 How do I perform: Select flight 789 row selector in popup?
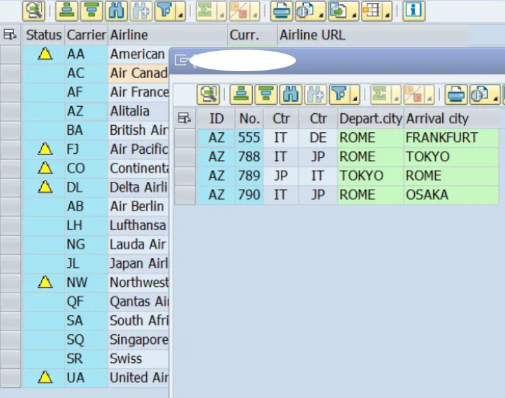point(185,176)
